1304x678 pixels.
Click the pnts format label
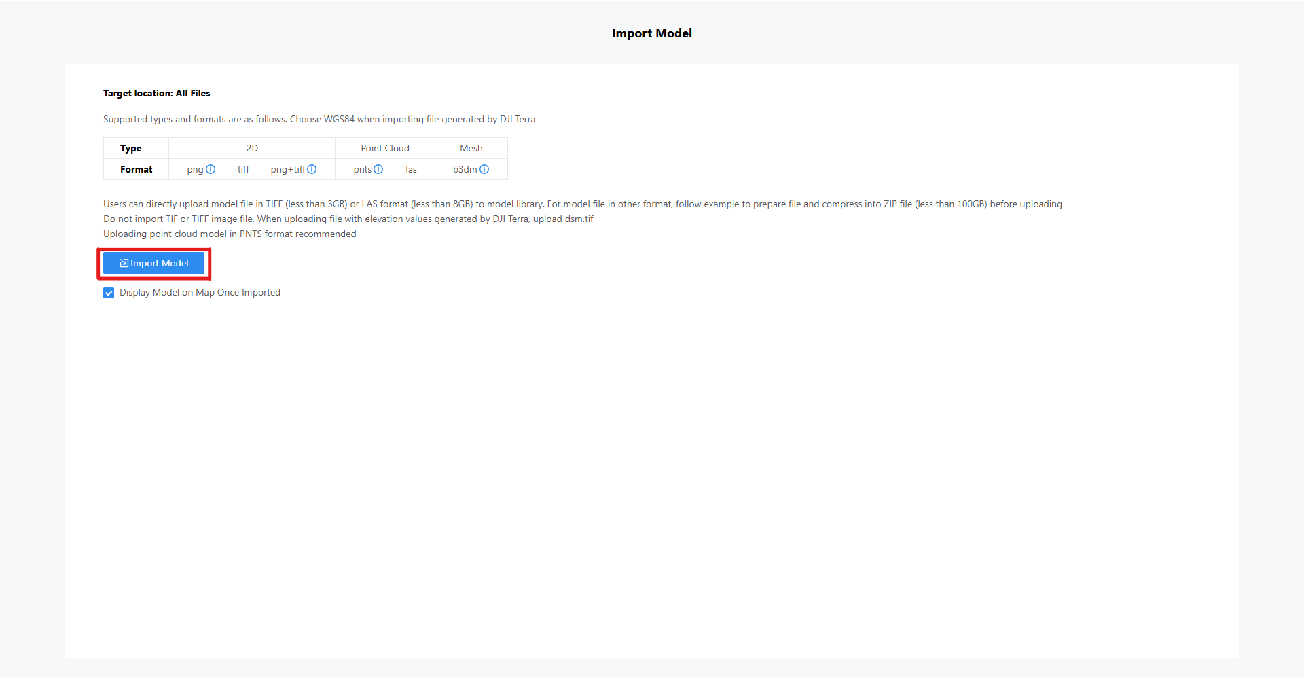click(362, 169)
